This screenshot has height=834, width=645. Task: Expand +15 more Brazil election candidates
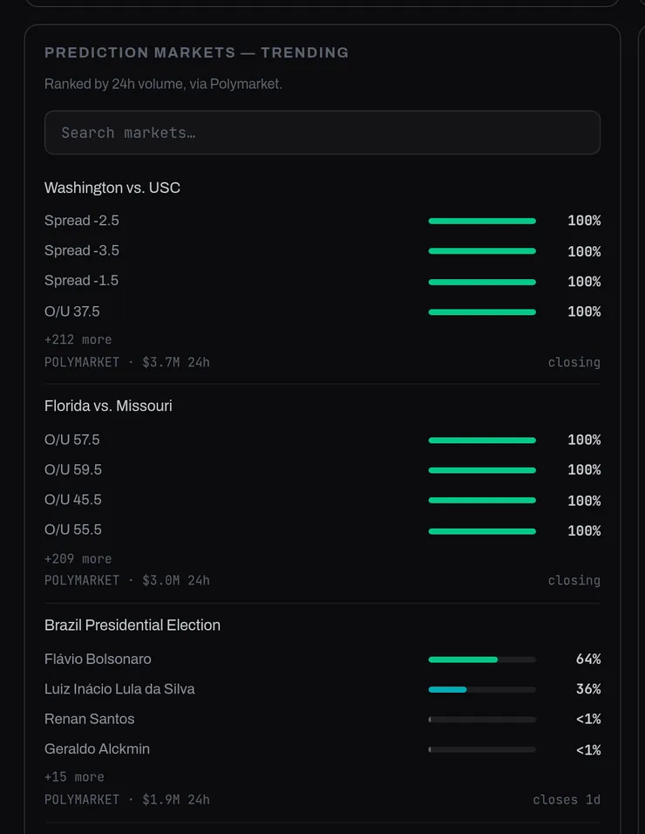74,777
